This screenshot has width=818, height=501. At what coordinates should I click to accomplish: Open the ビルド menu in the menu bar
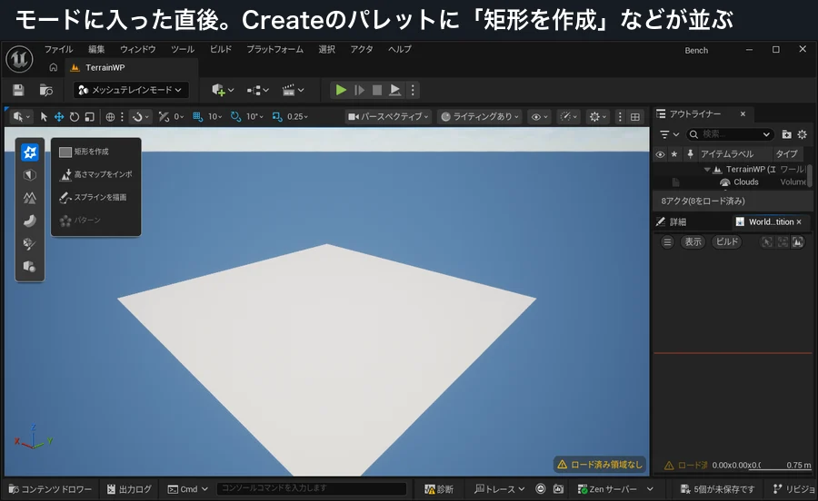pyautogui.click(x=221, y=49)
